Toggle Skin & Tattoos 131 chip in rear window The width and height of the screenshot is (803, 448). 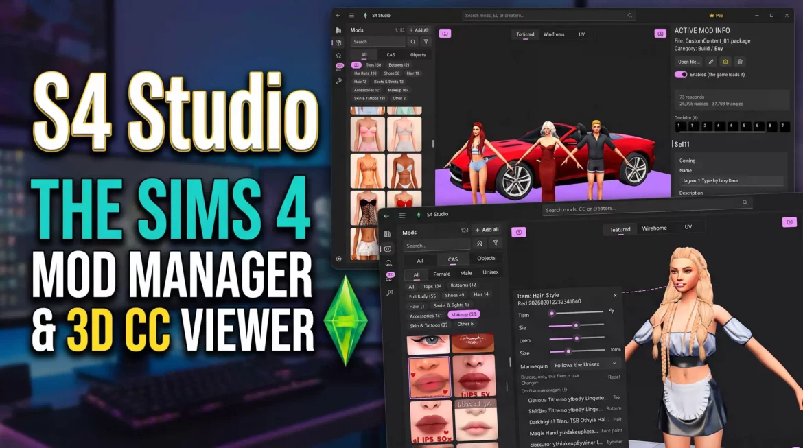[x=369, y=98]
